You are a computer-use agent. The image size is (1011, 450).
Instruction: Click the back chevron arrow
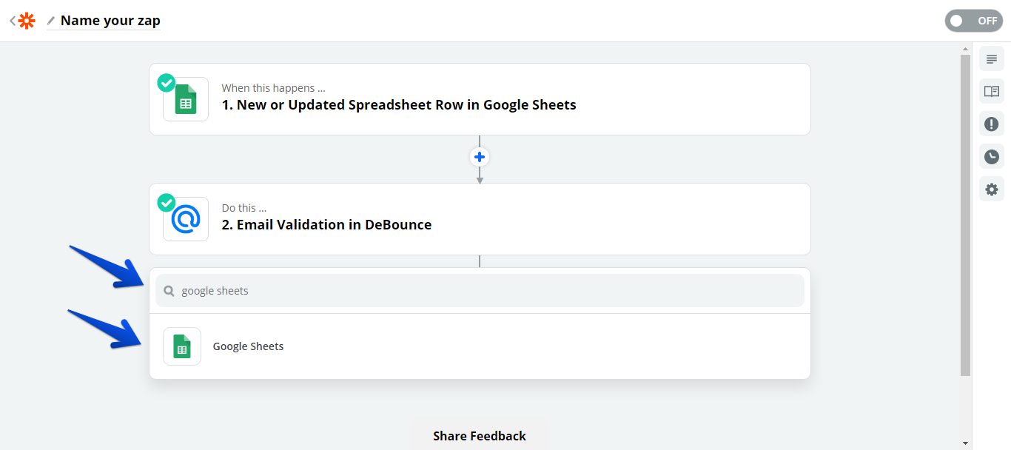click(13, 21)
